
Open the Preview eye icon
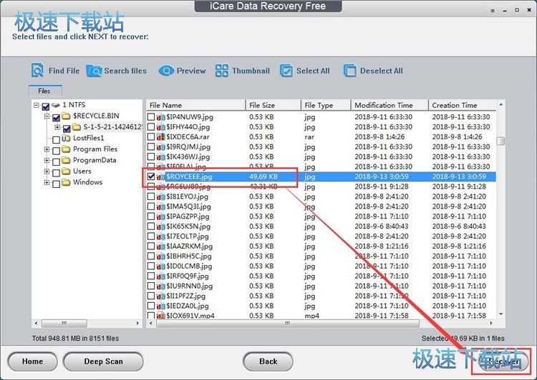[166, 71]
